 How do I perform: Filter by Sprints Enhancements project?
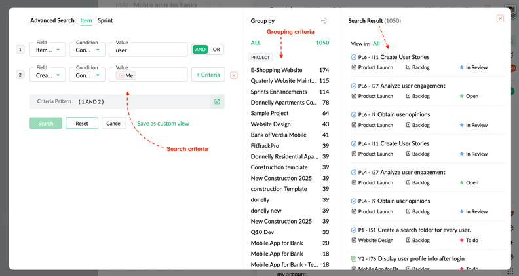pyautogui.click(x=290, y=92)
